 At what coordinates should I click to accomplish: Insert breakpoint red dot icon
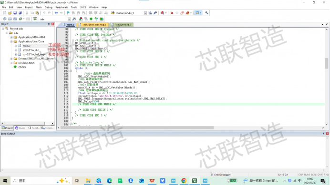(172, 13)
